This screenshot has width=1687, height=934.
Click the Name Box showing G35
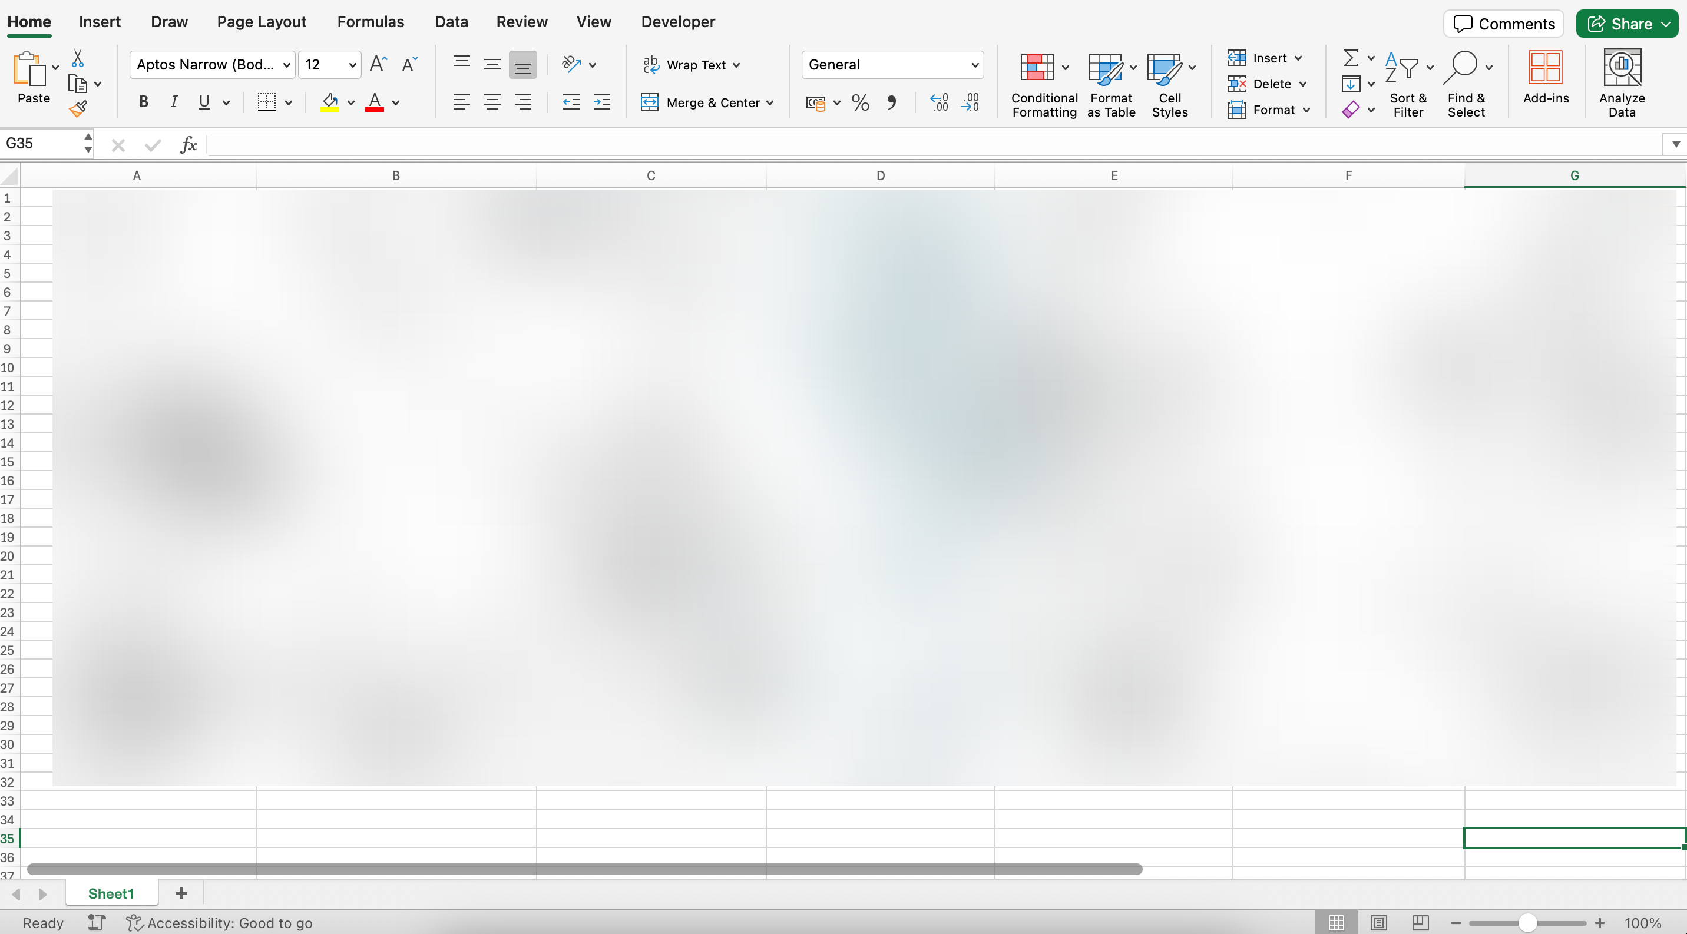[41, 143]
